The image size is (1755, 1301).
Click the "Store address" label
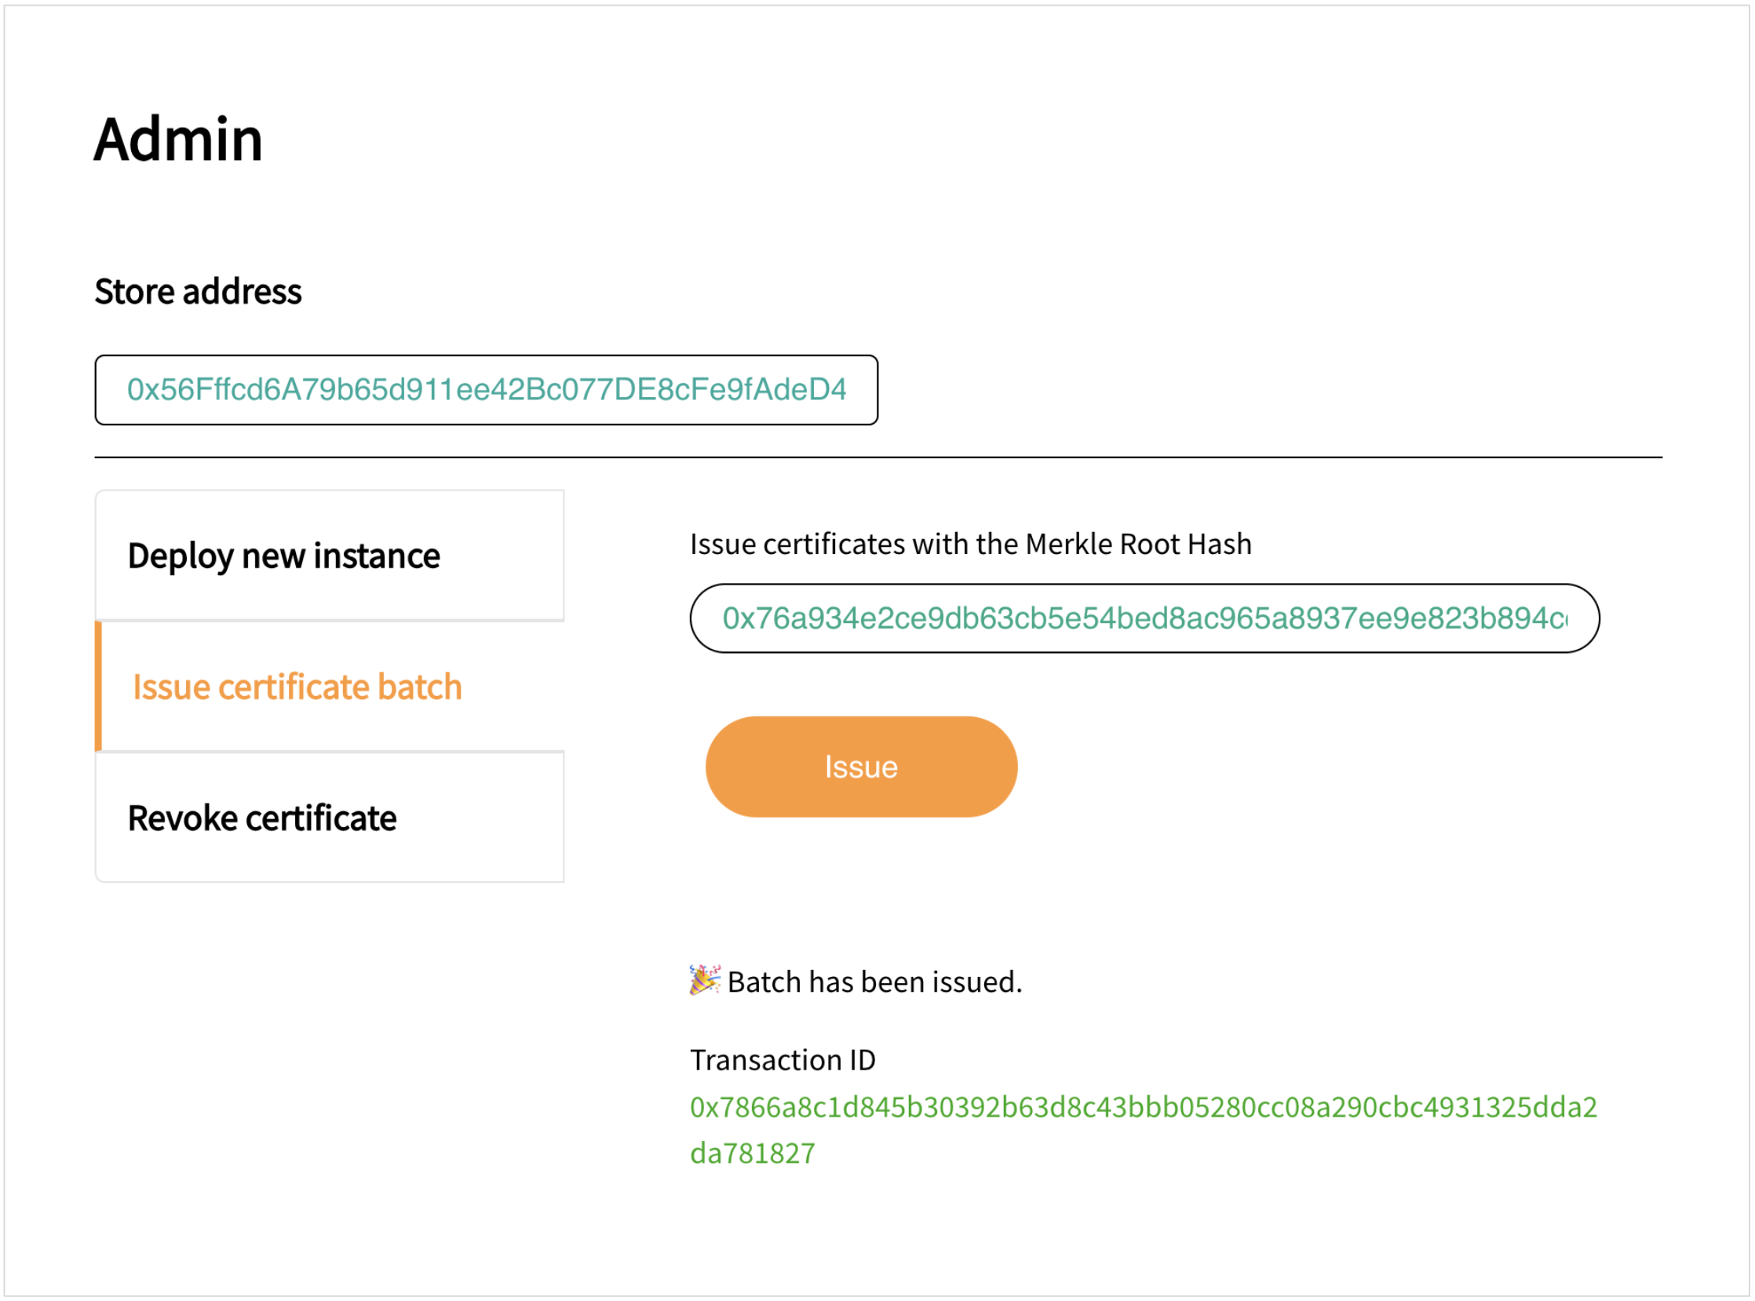coord(198,291)
